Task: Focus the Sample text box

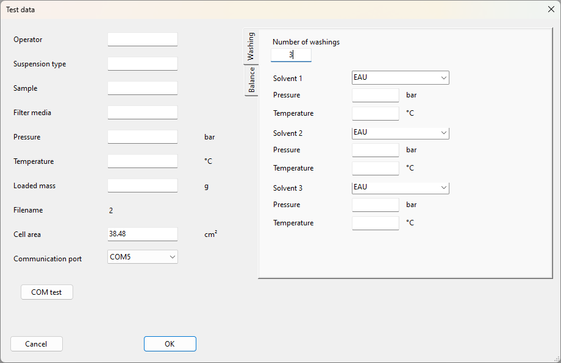Action: (x=143, y=88)
